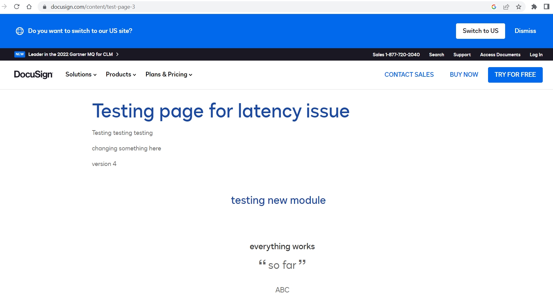
Task: Click the share page icon
Action: tap(506, 7)
